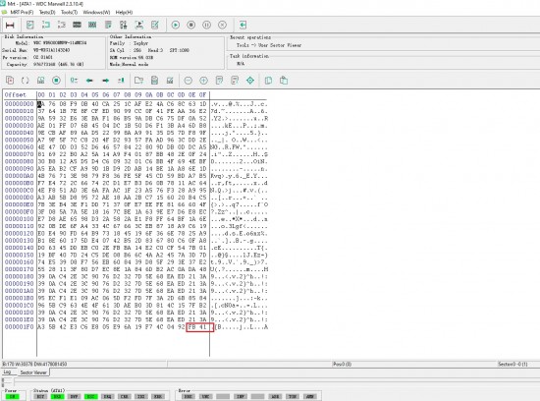The width and height of the screenshot is (540, 401).
Task: Click the jump-to-end icon right of arrows
Action: 121,81
